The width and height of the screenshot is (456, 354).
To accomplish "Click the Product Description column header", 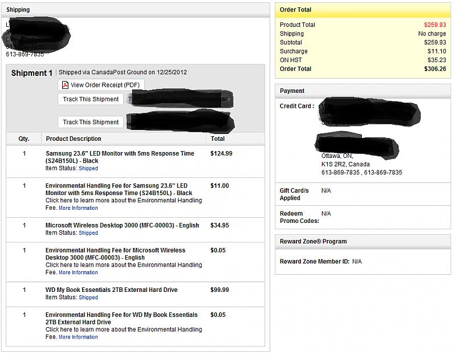I will [74, 139].
